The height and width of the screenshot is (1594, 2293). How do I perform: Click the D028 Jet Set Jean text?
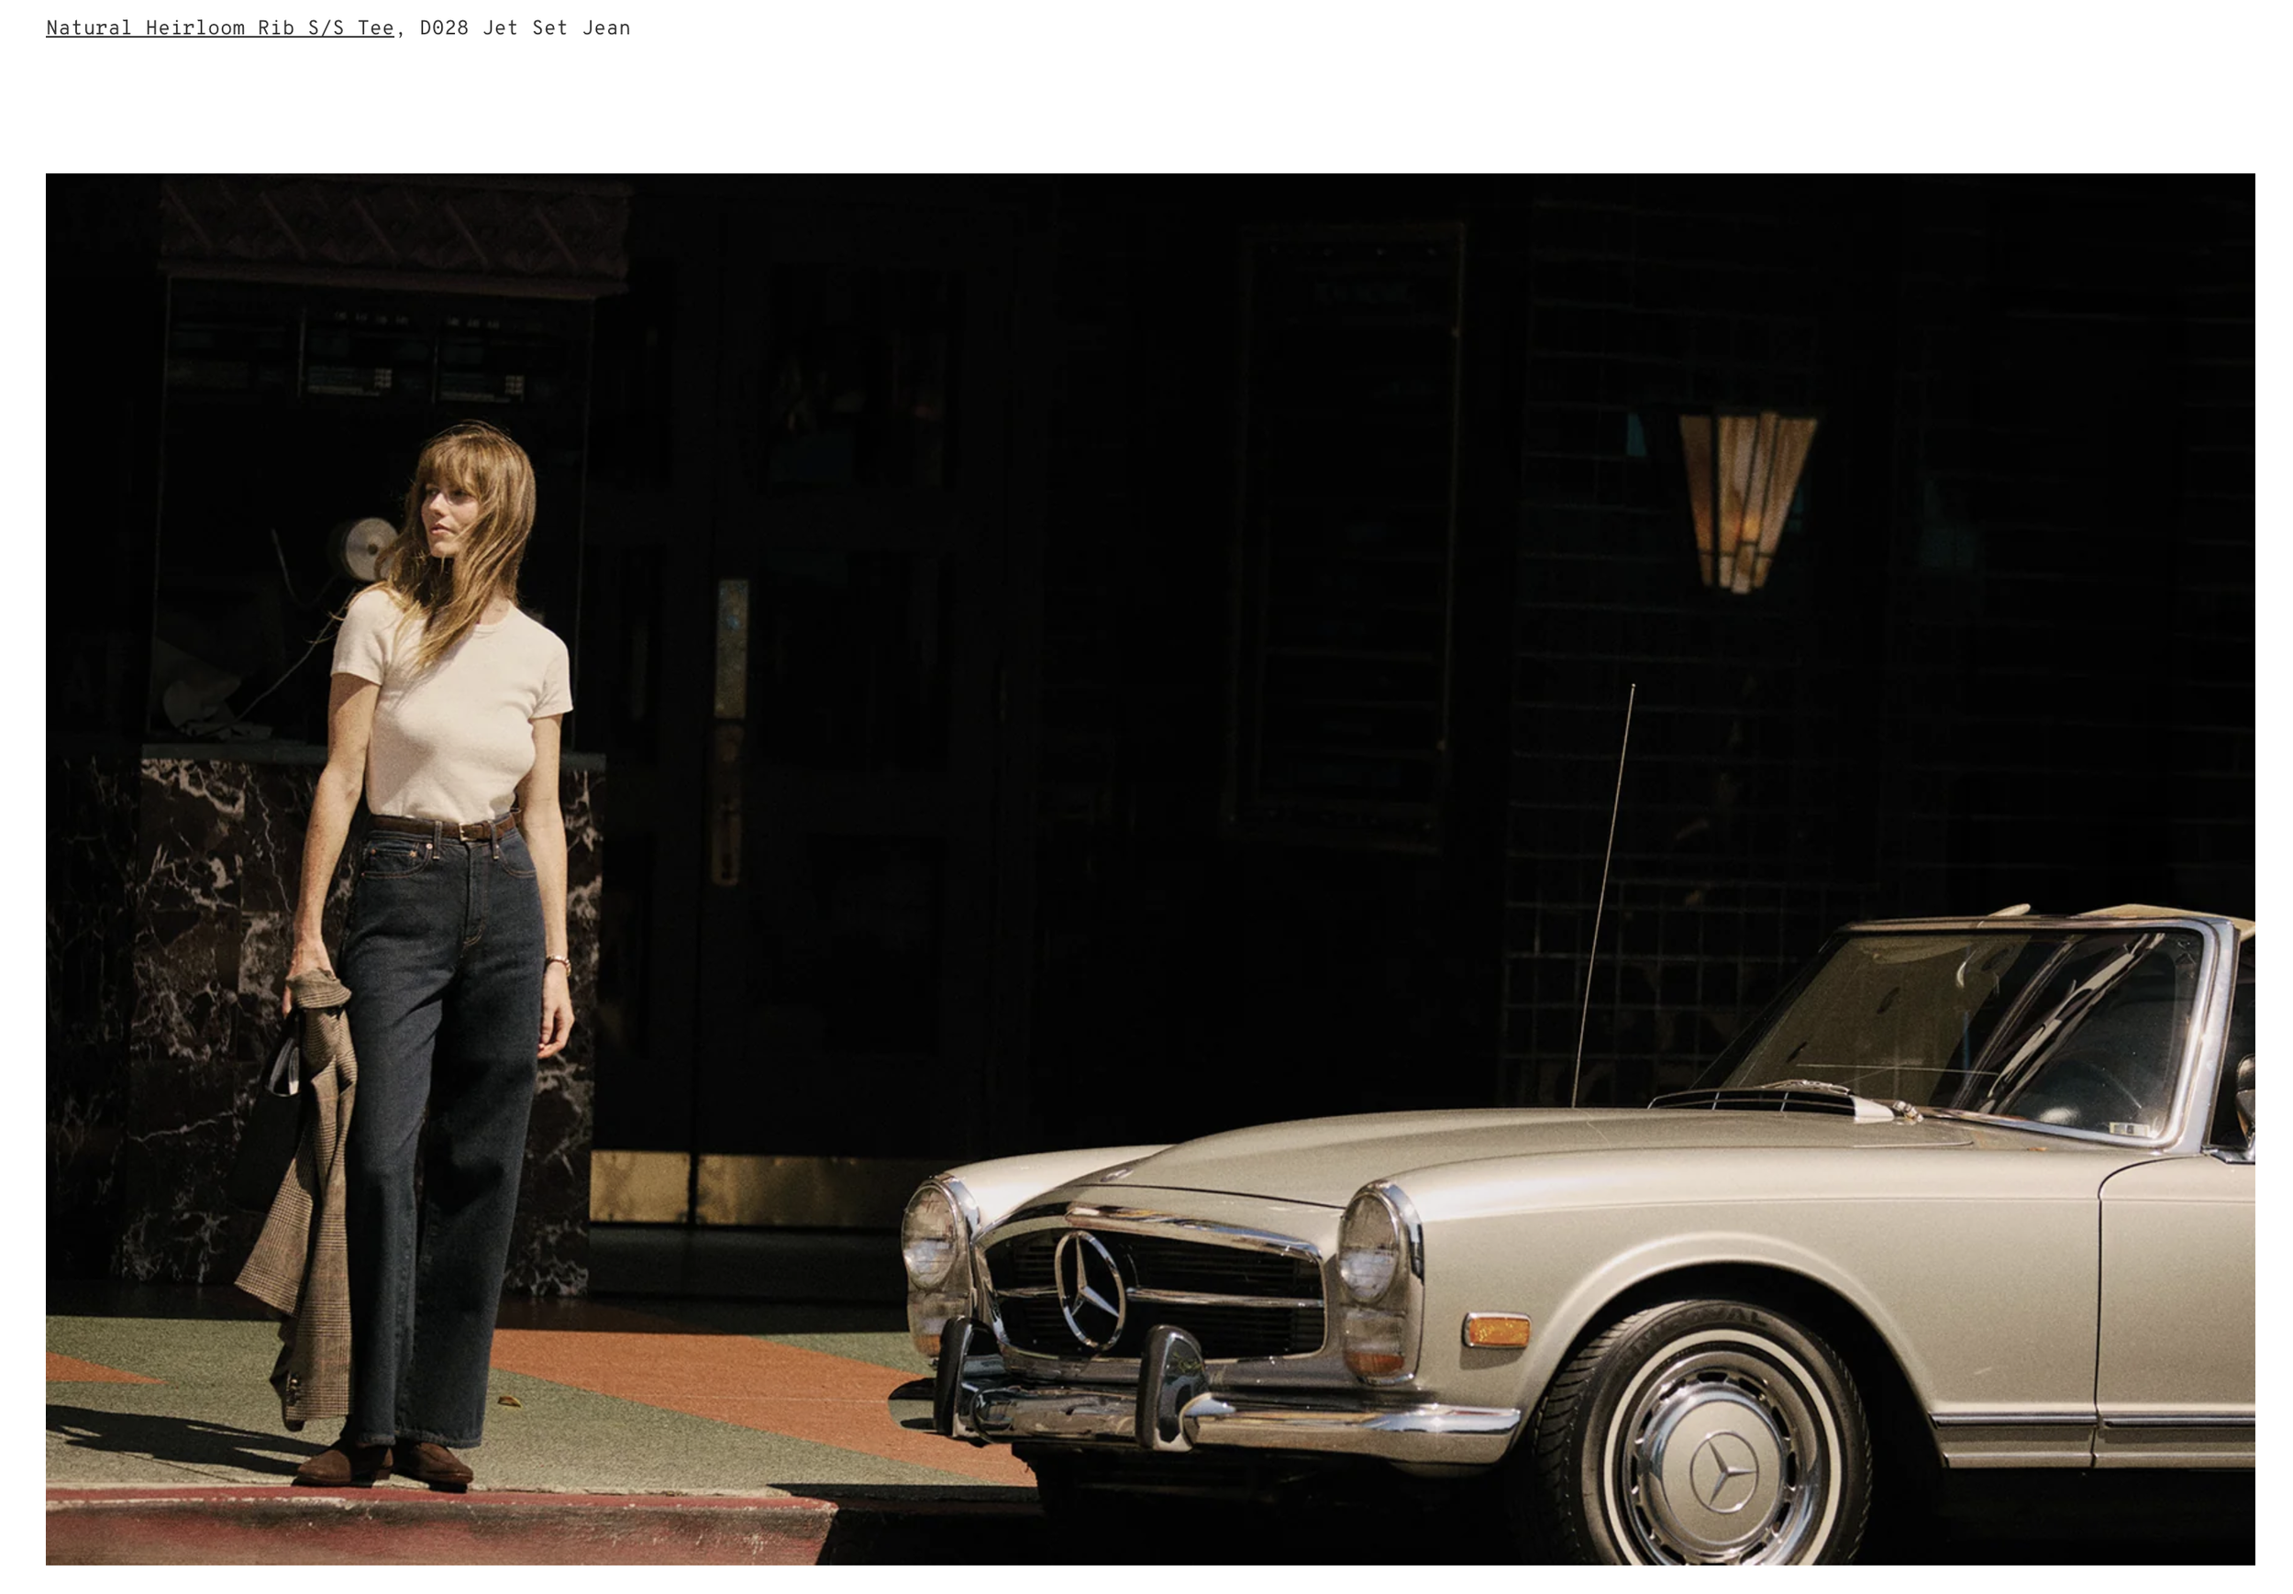(x=525, y=28)
